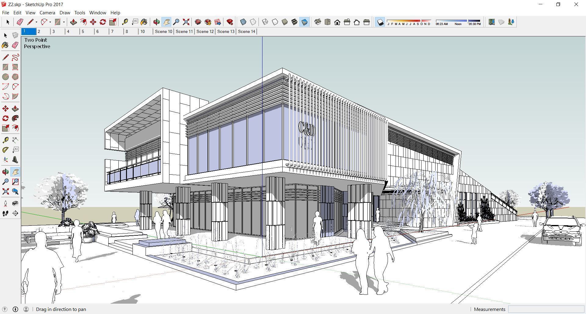The width and height of the screenshot is (586, 314).
Task: Open the File menu
Action: (5, 12)
